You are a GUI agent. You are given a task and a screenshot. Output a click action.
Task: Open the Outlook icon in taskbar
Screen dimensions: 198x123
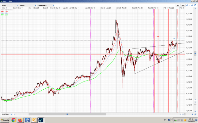[x=34, y=120]
